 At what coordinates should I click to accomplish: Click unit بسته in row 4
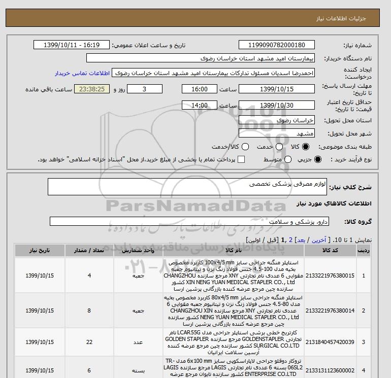[x=138, y=370]
